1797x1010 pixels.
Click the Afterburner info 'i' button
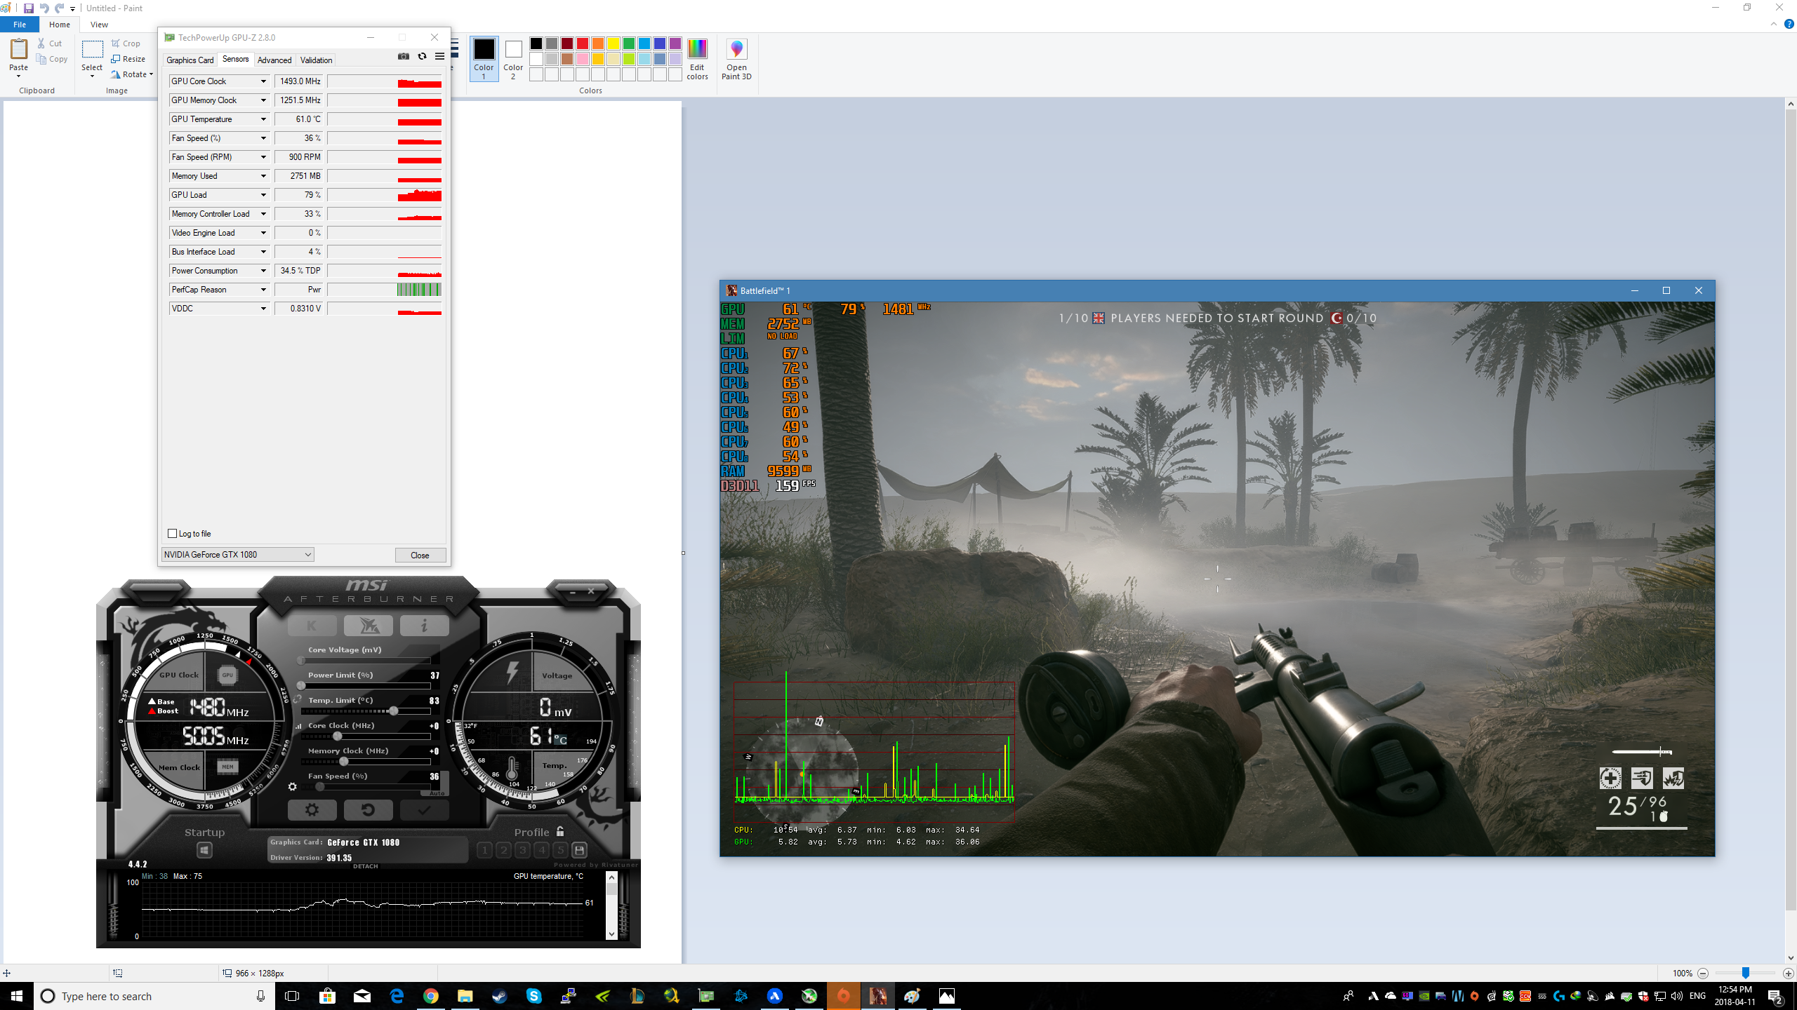point(424,625)
